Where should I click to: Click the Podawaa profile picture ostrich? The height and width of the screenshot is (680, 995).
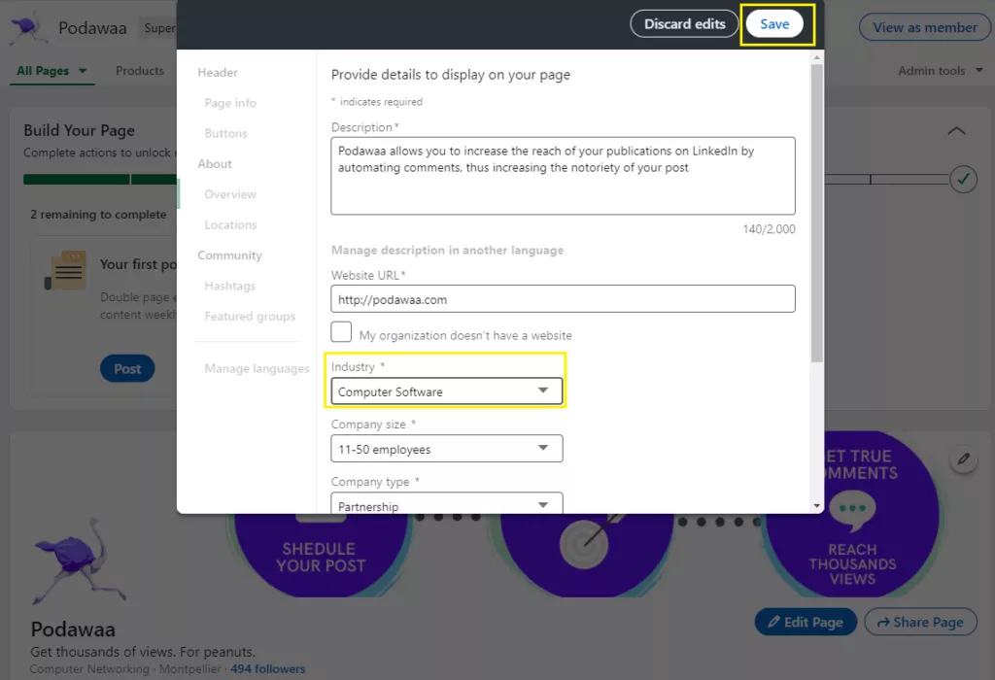[79, 561]
